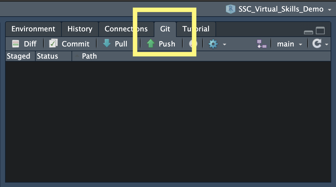Open the Commit dialog via checkmark icon
336x187 pixels.
click(53, 44)
